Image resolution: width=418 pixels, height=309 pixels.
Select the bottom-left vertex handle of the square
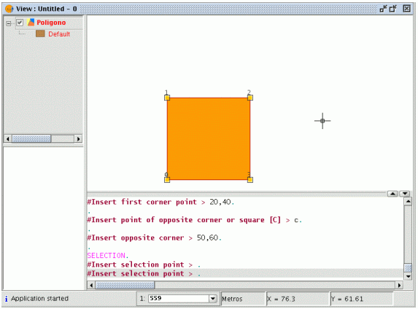(167, 180)
